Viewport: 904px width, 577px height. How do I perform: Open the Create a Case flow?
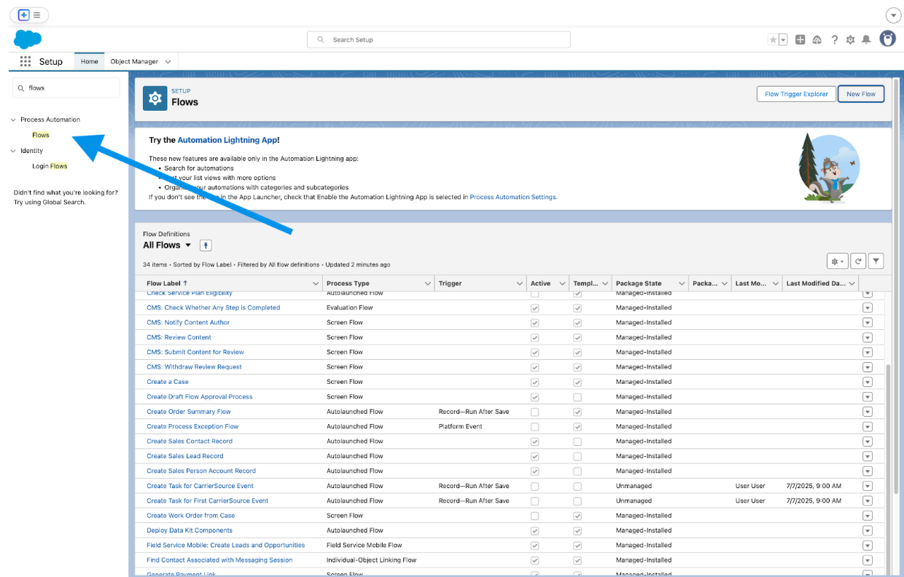[x=168, y=382]
